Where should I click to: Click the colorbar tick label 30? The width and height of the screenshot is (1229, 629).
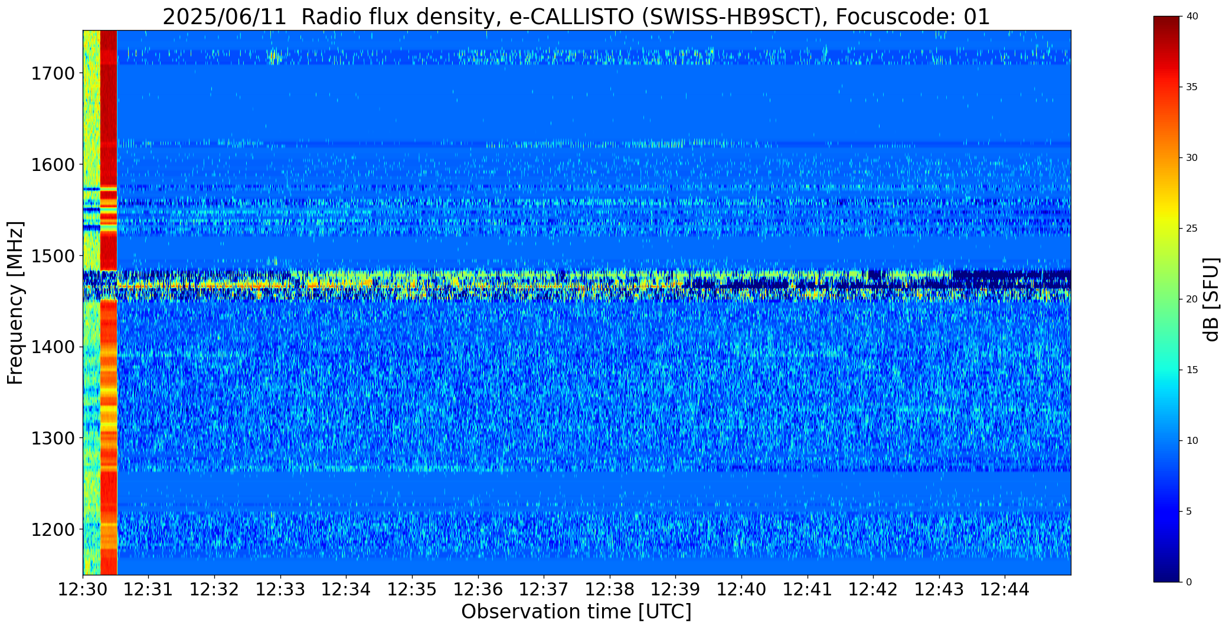[x=1192, y=158]
